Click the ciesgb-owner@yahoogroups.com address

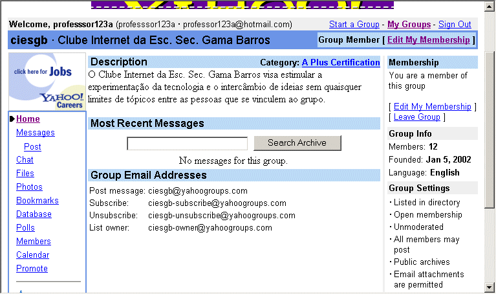(210, 228)
